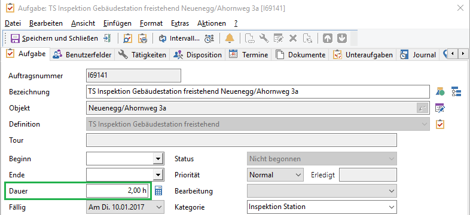Click the clock with people icon
Viewport: 470px width, 215px height.
(209, 38)
